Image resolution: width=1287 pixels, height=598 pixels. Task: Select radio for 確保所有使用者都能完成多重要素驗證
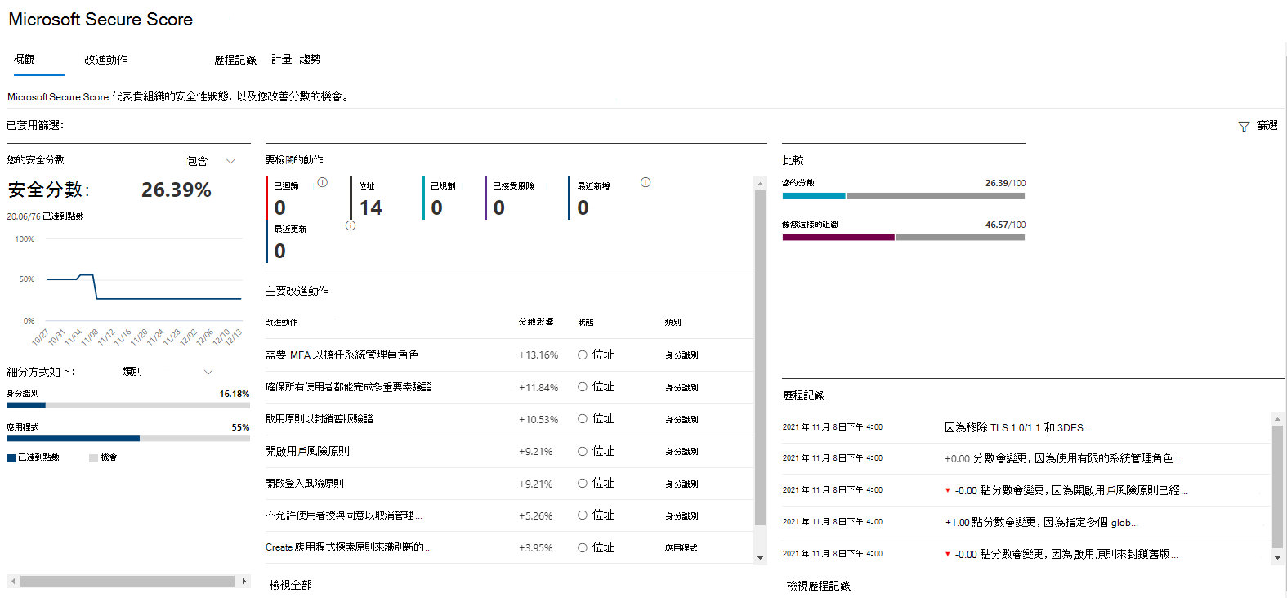(x=583, y=387)
